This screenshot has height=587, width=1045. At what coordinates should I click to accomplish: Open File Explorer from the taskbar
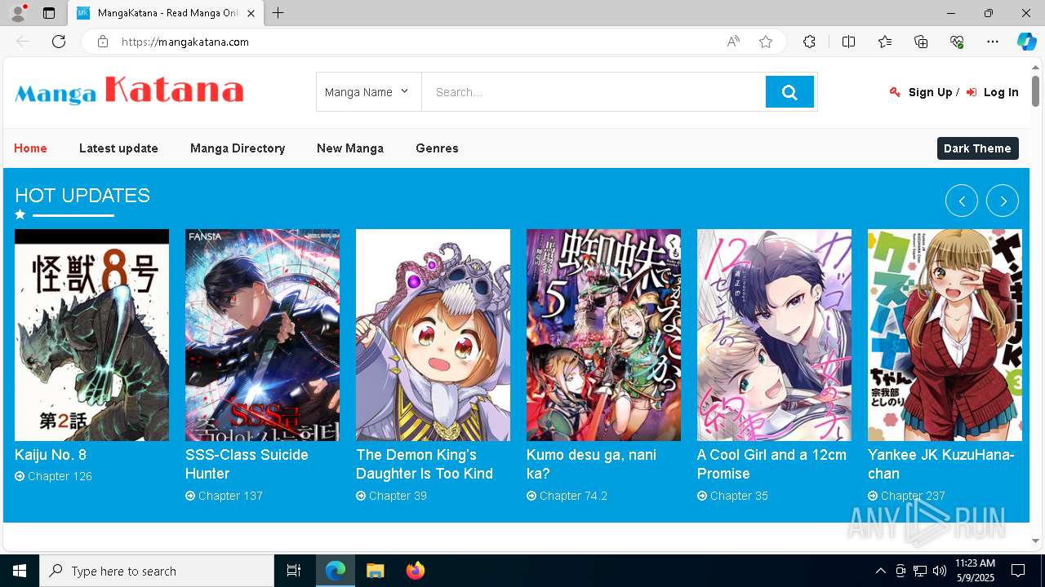tap(375, 571)
